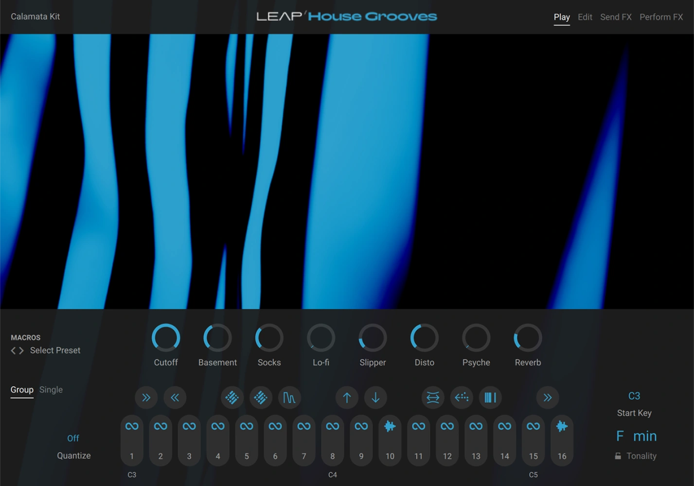
Task: Select the Single mode button
Action: click(x=51, y=389)
